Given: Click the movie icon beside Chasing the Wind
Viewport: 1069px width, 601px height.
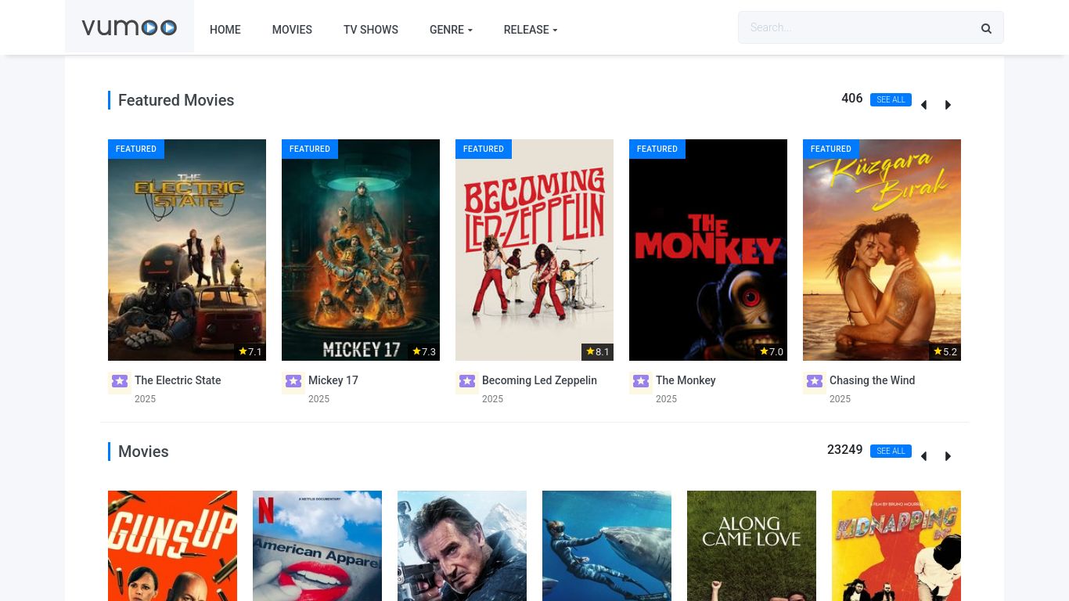Looking at the screenshot, I should pyautogui.click(x=814, y=381).
